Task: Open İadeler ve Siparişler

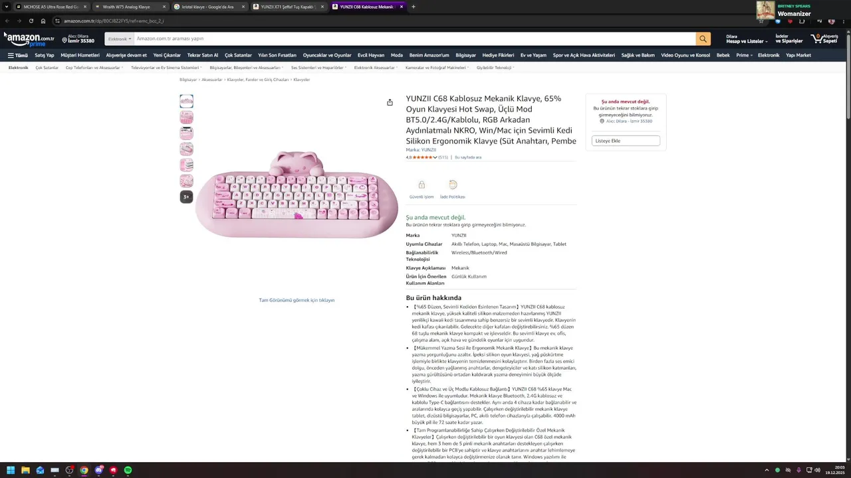Action: 789,39
